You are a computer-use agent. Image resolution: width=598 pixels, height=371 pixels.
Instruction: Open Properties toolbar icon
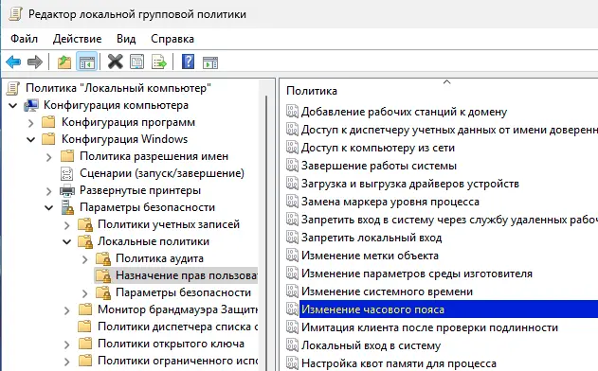point(136,62)
